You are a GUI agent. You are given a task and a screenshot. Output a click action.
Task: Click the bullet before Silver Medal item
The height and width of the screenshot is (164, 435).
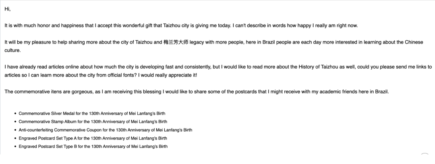tap(15, 114)
